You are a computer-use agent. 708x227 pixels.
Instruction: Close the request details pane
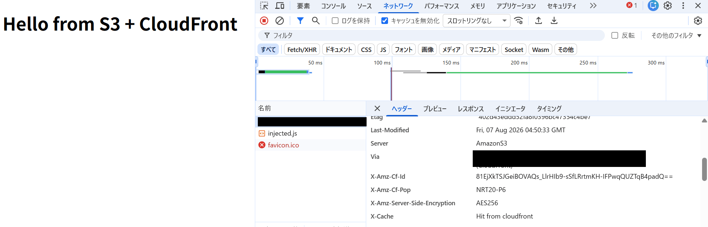click(377, 108)
